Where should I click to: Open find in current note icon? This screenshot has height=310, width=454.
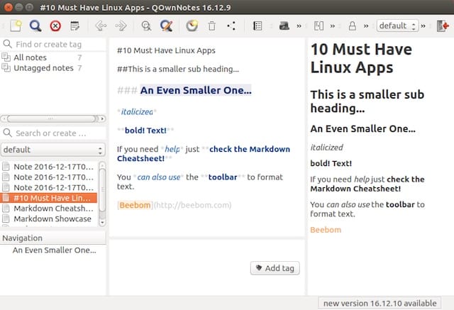[146, 26]
